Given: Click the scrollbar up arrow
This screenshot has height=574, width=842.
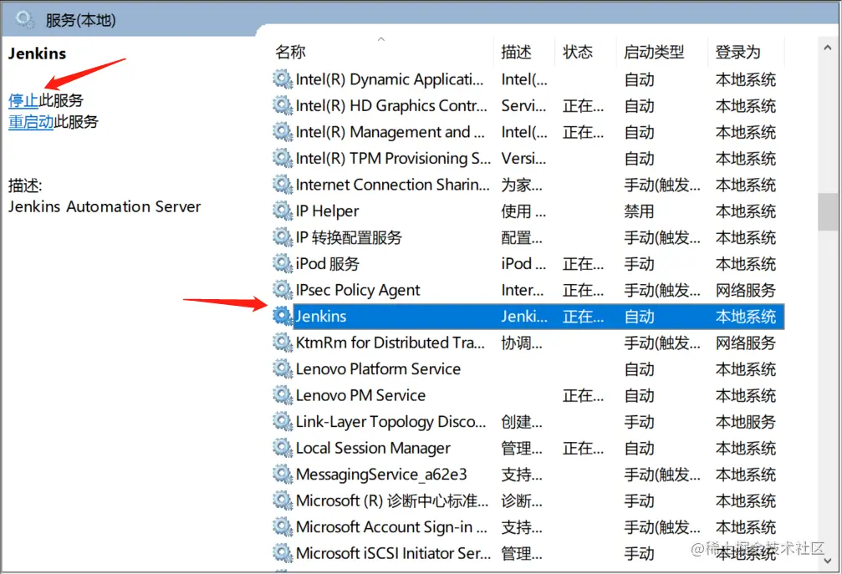Looking at the screenshot, I should tap(828, 48).
